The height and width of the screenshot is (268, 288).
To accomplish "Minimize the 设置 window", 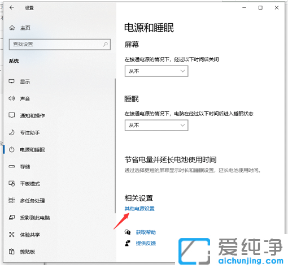I will click(x=244, y=8).
